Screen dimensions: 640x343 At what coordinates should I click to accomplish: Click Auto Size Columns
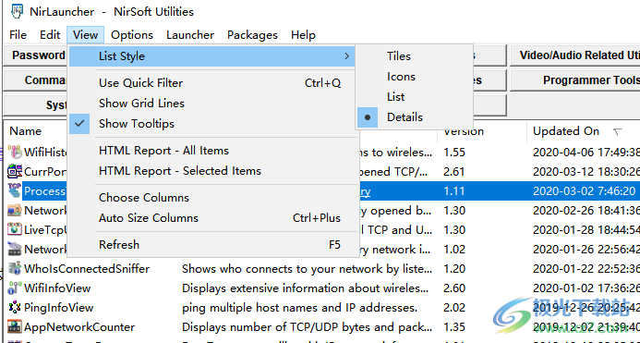coord(212,218)
